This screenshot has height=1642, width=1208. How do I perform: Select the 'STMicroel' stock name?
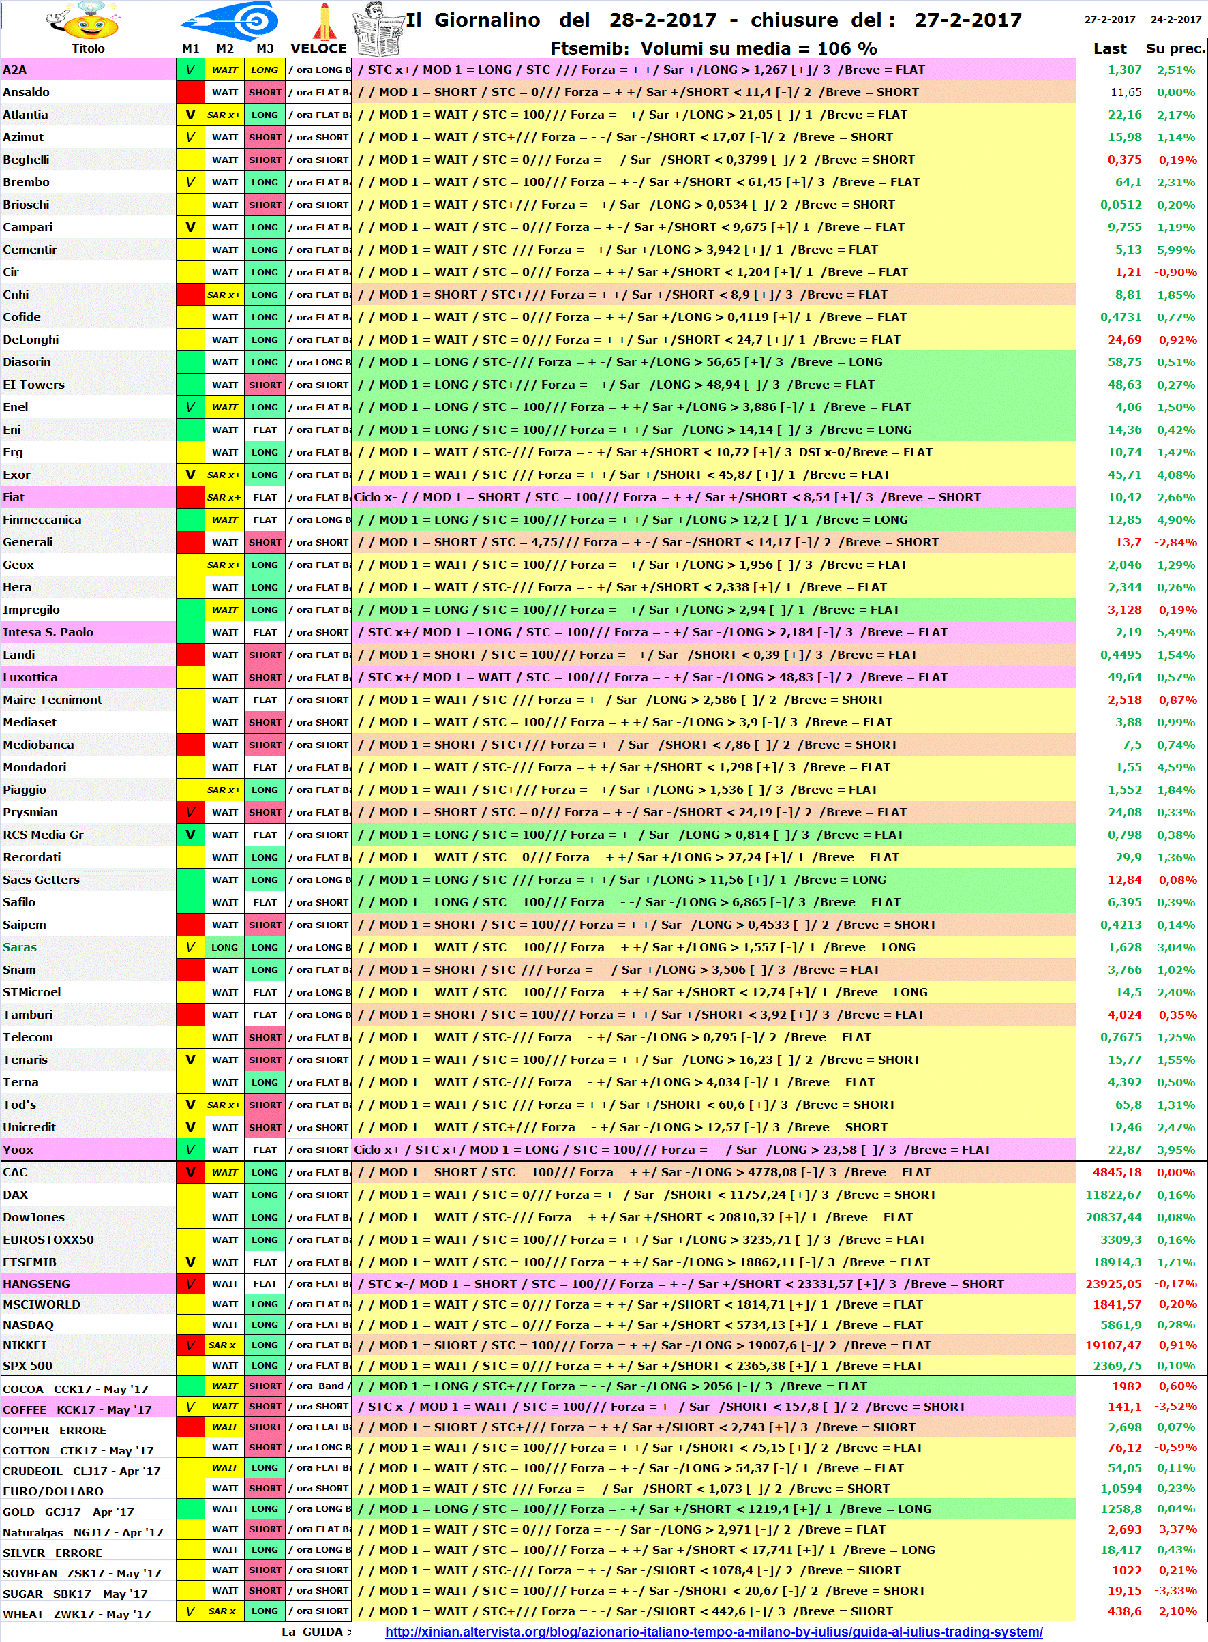[x=32, y=993]
